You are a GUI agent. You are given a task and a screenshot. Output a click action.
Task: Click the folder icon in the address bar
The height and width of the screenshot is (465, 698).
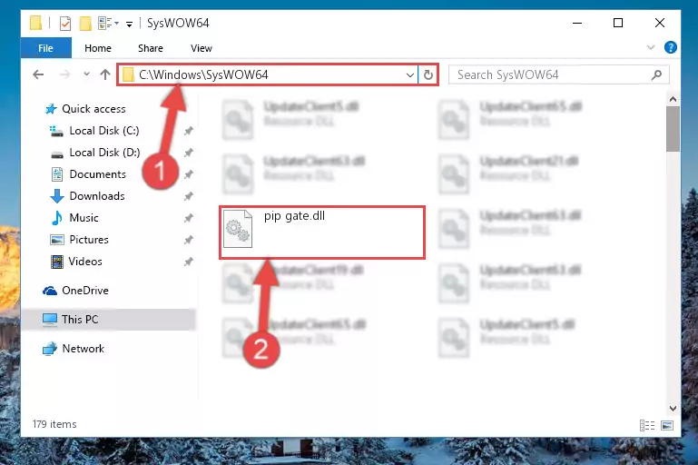tap(128, 74)
